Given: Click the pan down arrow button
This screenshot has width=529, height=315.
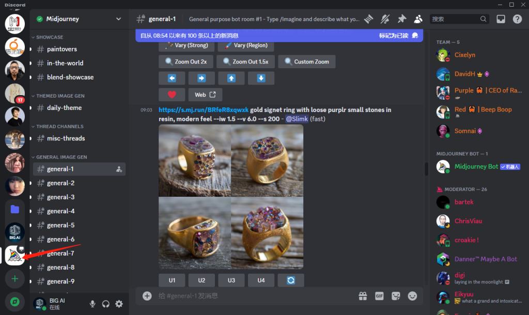Looking at the screenshot, I should coord(261,78).
